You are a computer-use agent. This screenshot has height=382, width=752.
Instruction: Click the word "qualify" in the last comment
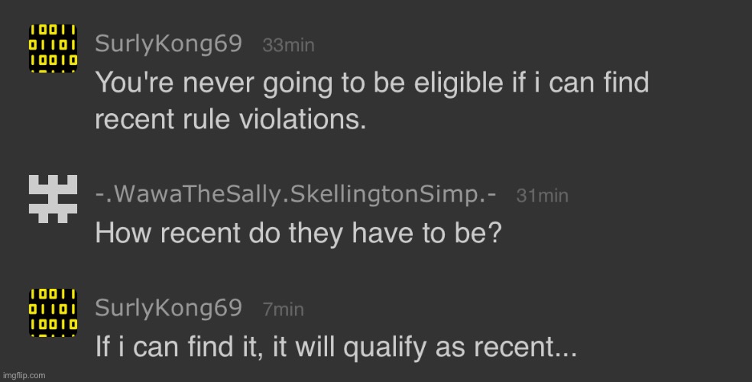[385, 348]
